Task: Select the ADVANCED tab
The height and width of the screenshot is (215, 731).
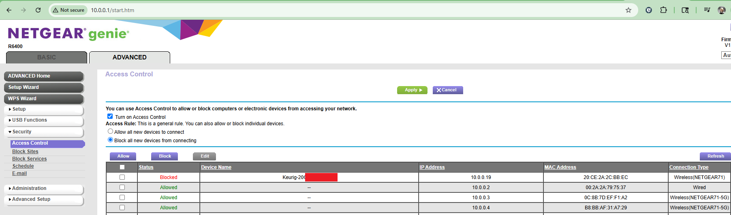Action: point(130,57)
